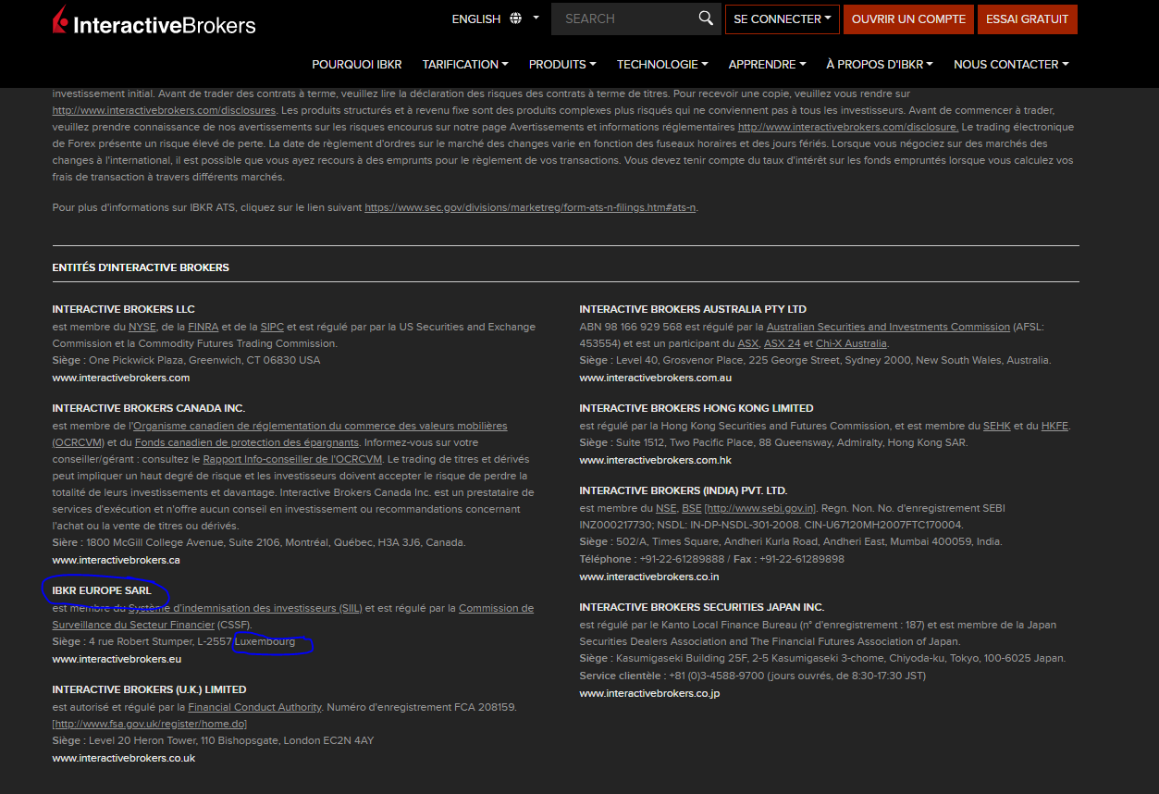Click the globe language icon
Screen dimensions: 1159x794
pyautogui.click(x=515, y=19)
